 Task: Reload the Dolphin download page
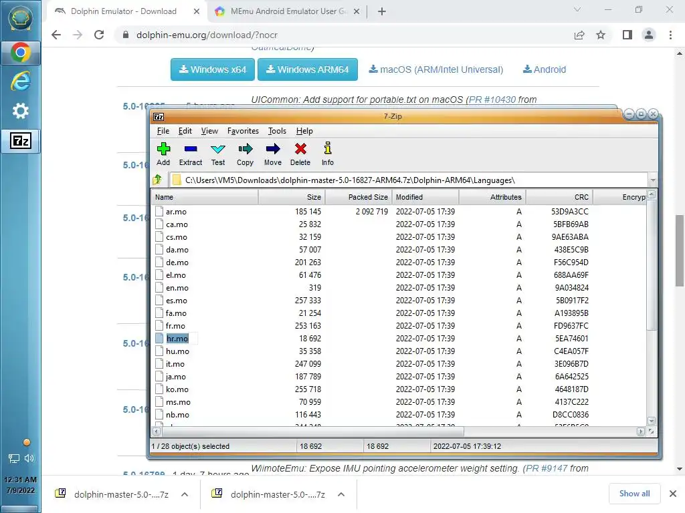coord(99,35)
